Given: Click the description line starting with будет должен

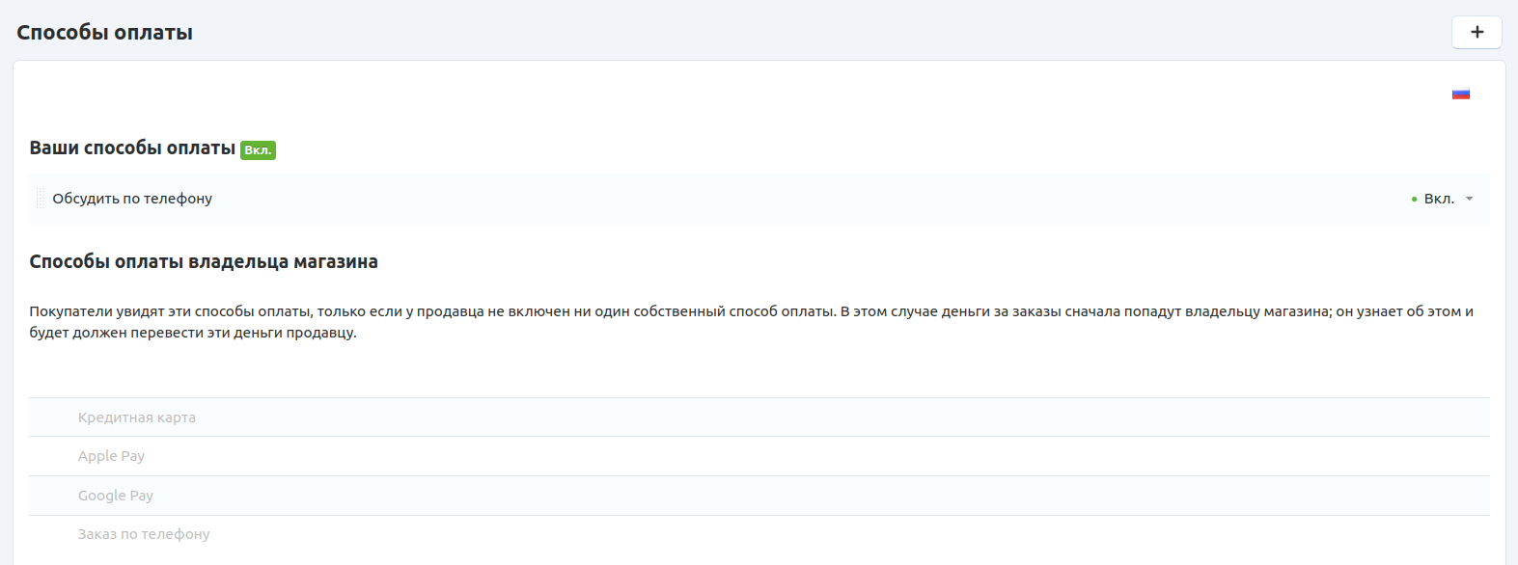Looking at the screenshot, I should pos(193,333).
